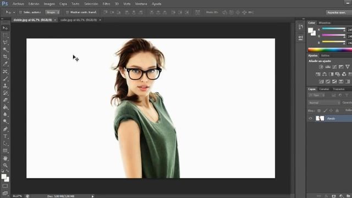Viewport: 352px width, 198px height.
Task: Add a Posterize adjustment
Action: point(328,81)
